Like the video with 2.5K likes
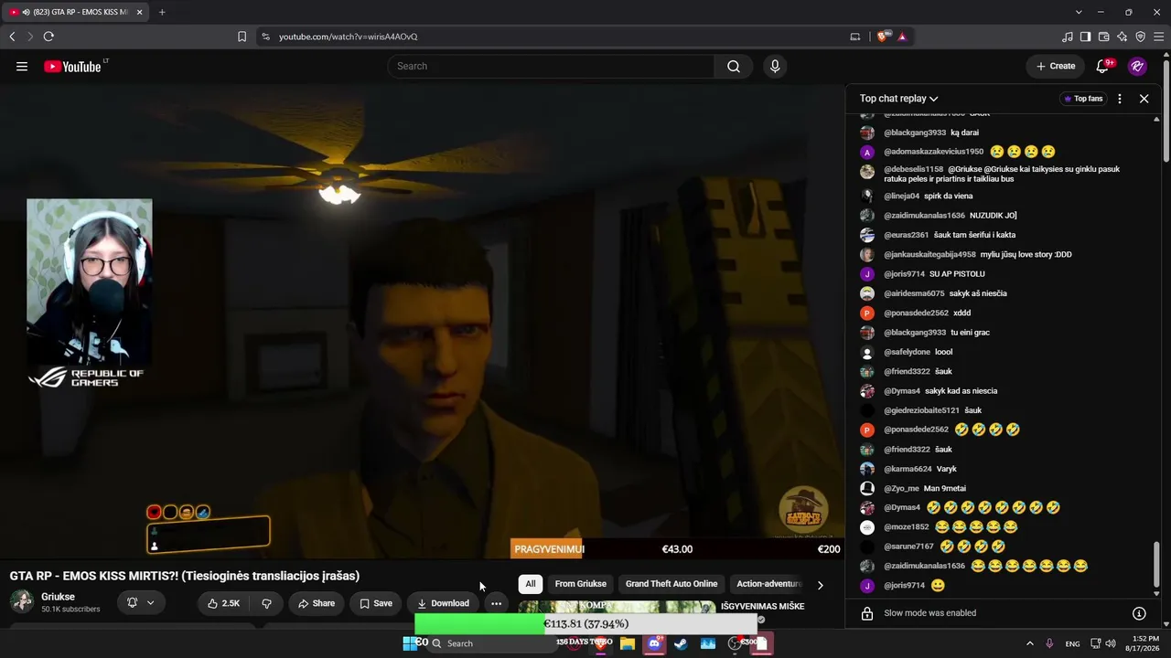1171x658 pixels. click(x=223, y=603)
